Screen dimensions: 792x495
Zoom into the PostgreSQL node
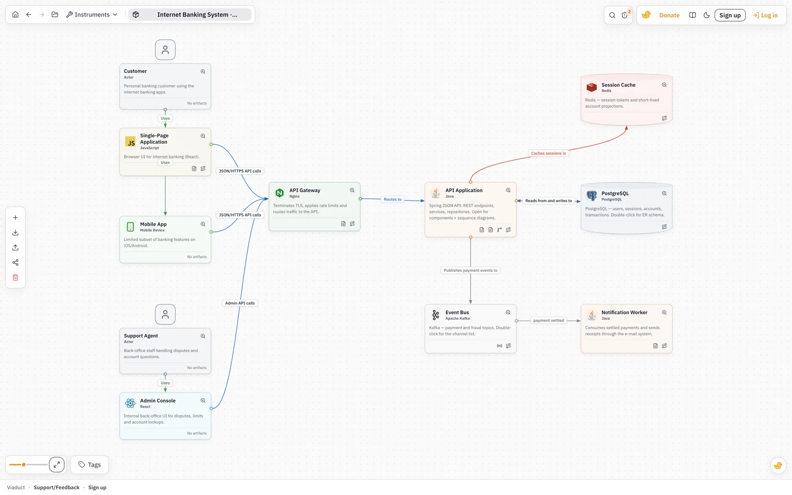click(x=664, y=194)
